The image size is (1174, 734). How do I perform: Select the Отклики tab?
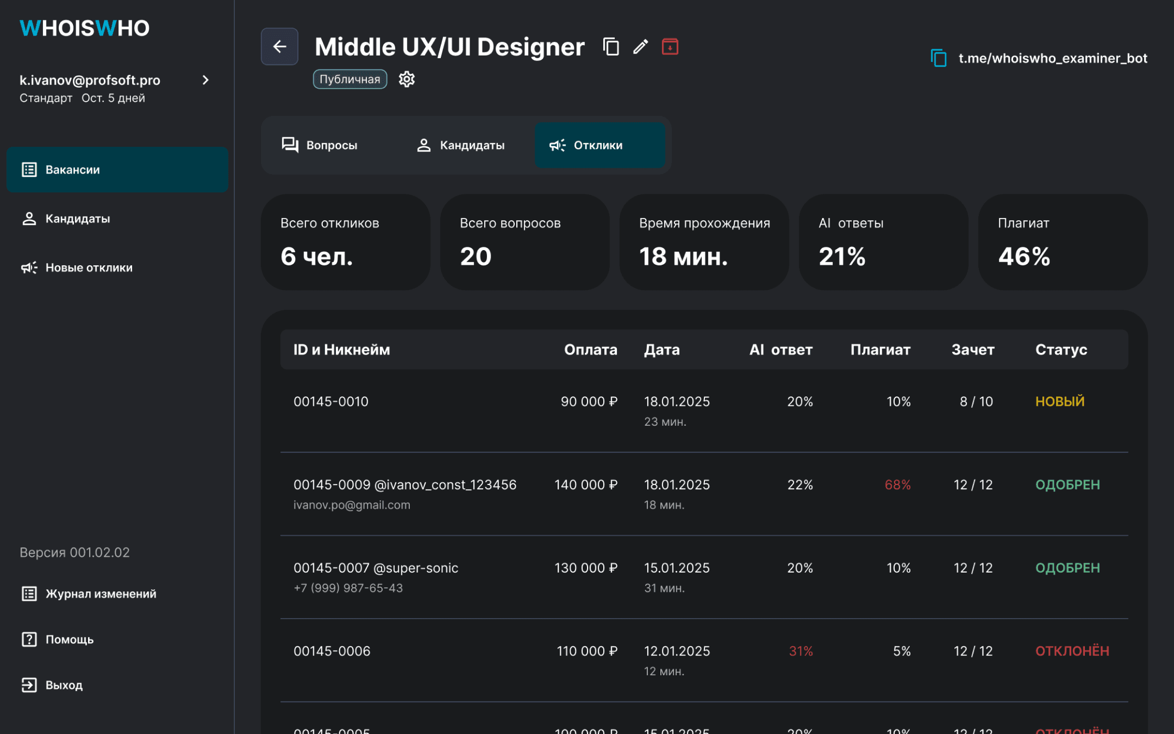tap(600, 145)
